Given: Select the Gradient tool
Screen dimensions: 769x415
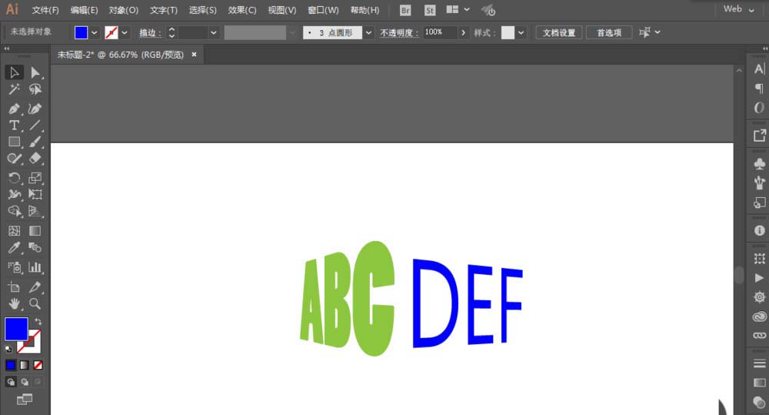Looking at the screenshot, I should [x=35, y=231].
